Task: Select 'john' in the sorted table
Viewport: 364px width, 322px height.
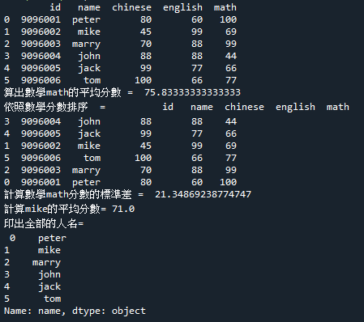Action: coord(89,122)
